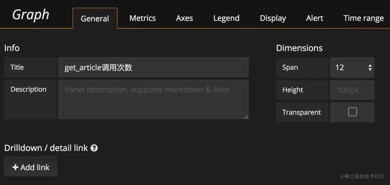Go to the Legend tab
This screenshot has height=185, width=390.
point(226,18)
